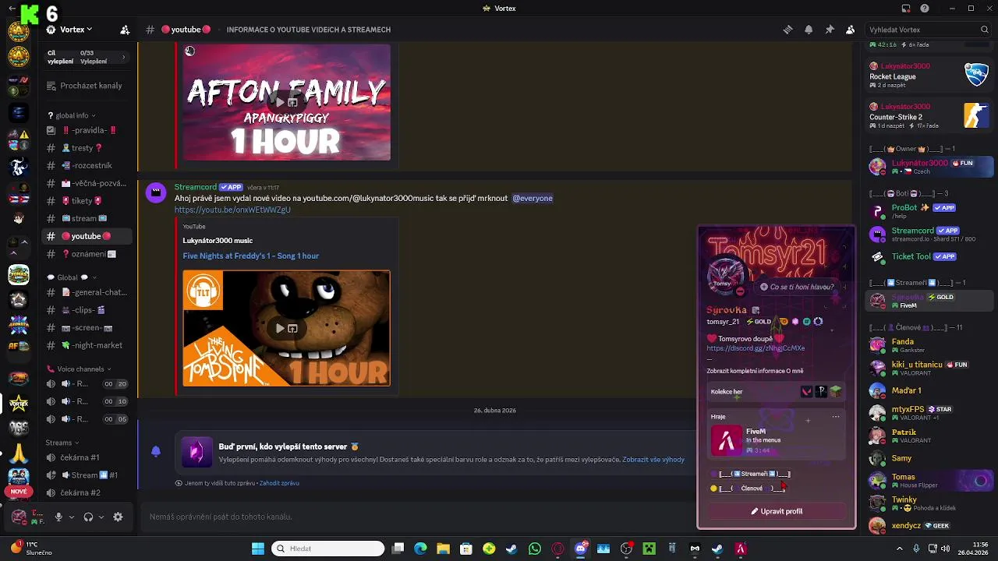Viewport: 998px width, 561px height.
Task: Open the -night-market channel
Action: (87, 345)
